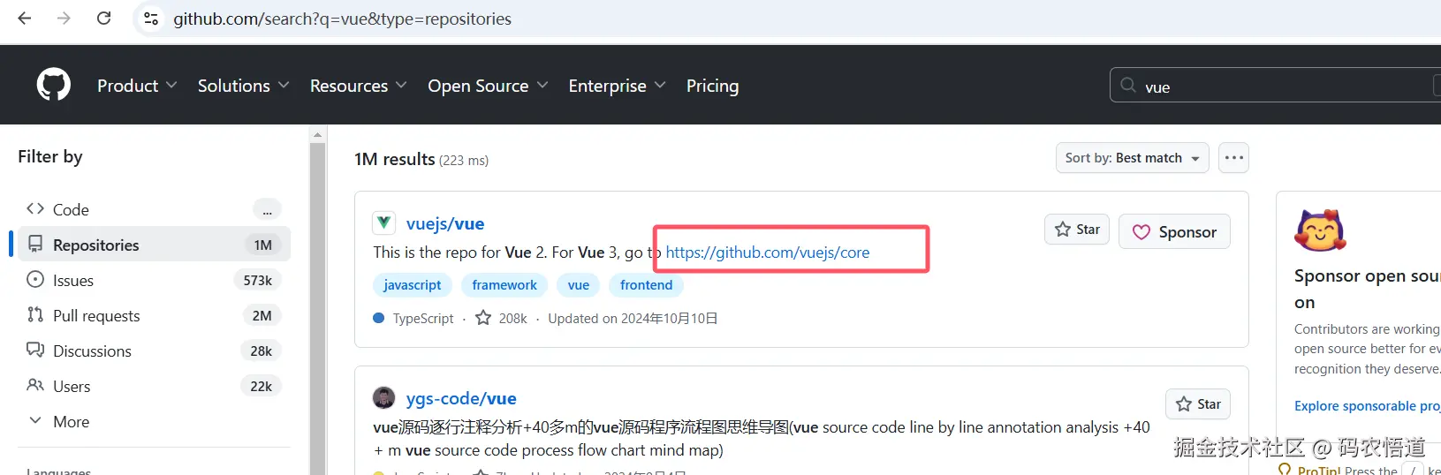Click the Explore sponsorable projects link

point(1367,406)
